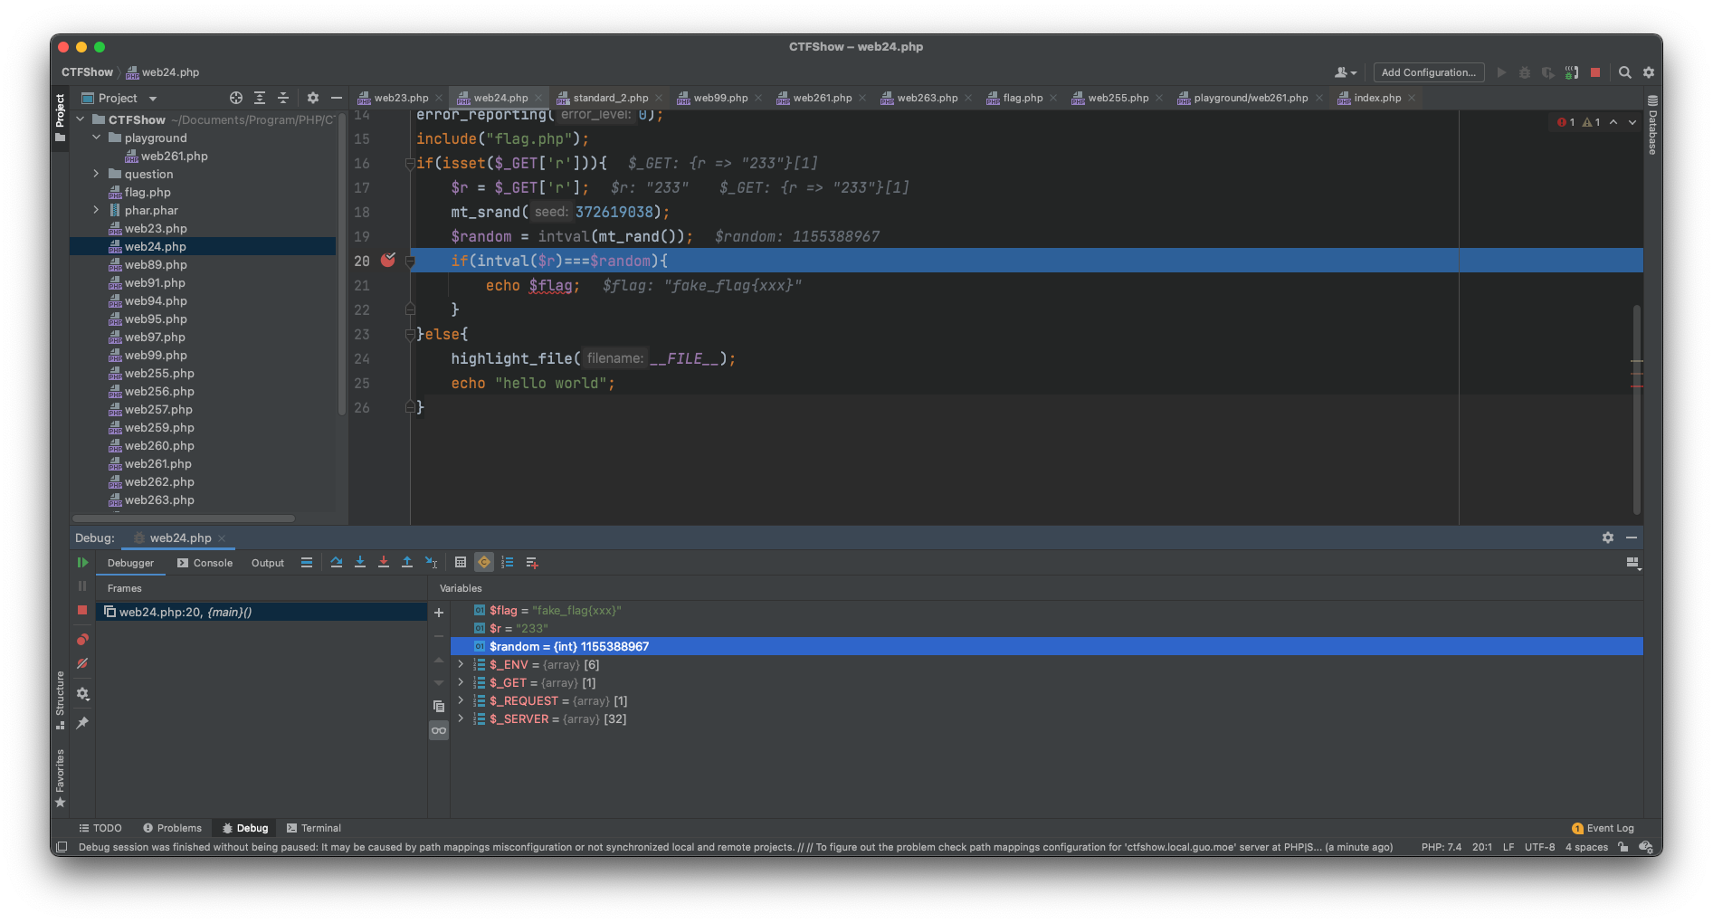The image size is (1713, 923).
Task: Collapse the playground folder
Action: point(96,138)
